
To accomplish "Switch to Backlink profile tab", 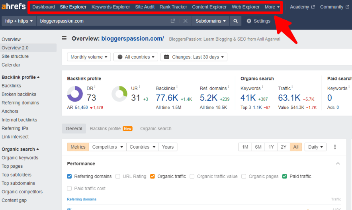I will click(x=111, y=128).
